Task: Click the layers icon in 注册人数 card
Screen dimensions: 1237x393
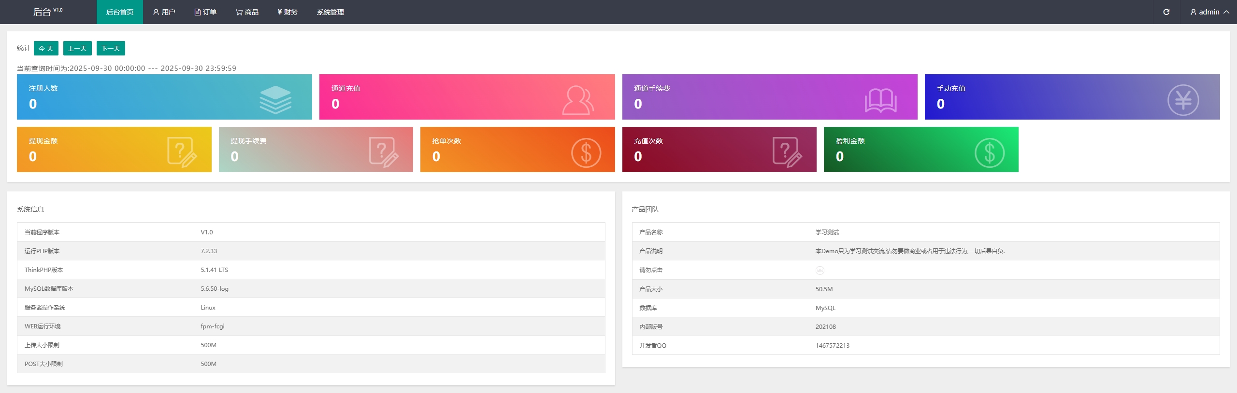Action: tap(275, 100)
